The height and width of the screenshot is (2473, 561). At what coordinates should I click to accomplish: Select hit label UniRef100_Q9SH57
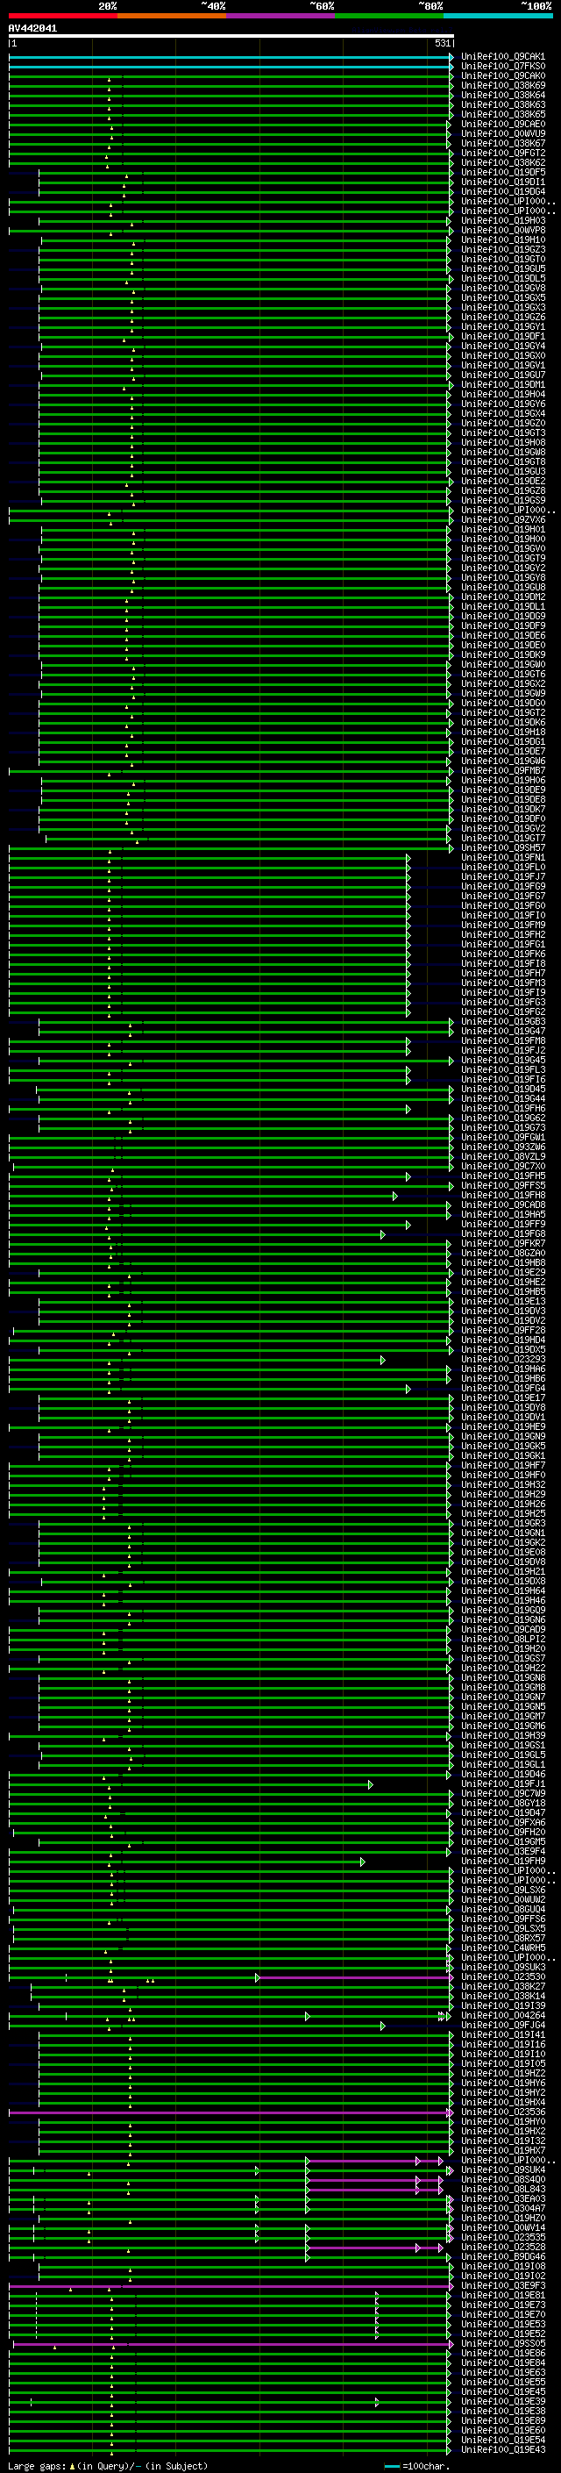tap(503, 848)
